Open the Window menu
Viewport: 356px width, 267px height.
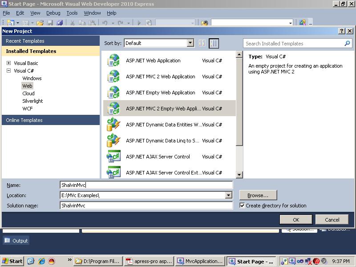click(92, 13)
